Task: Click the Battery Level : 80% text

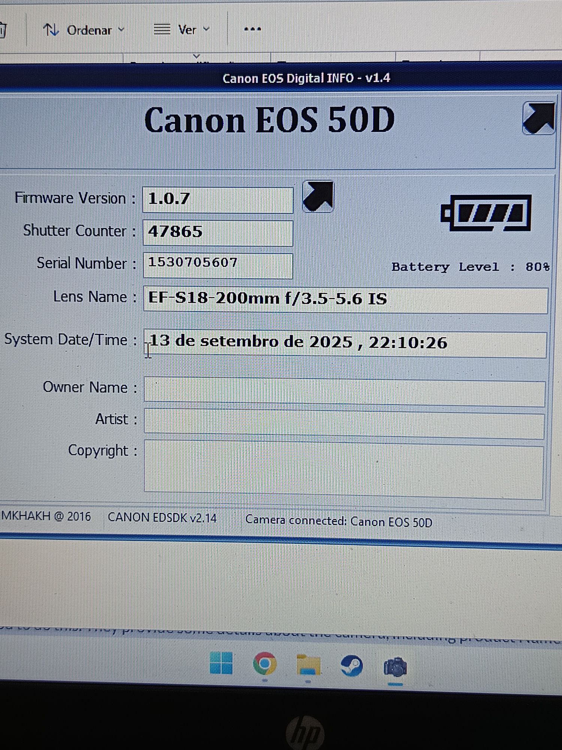Action: point(471,267)
